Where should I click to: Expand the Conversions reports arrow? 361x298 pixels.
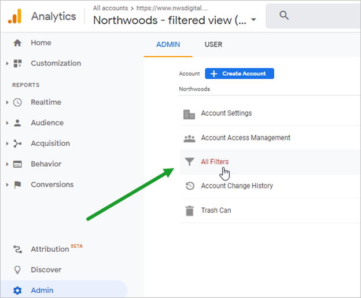point(7,185)
